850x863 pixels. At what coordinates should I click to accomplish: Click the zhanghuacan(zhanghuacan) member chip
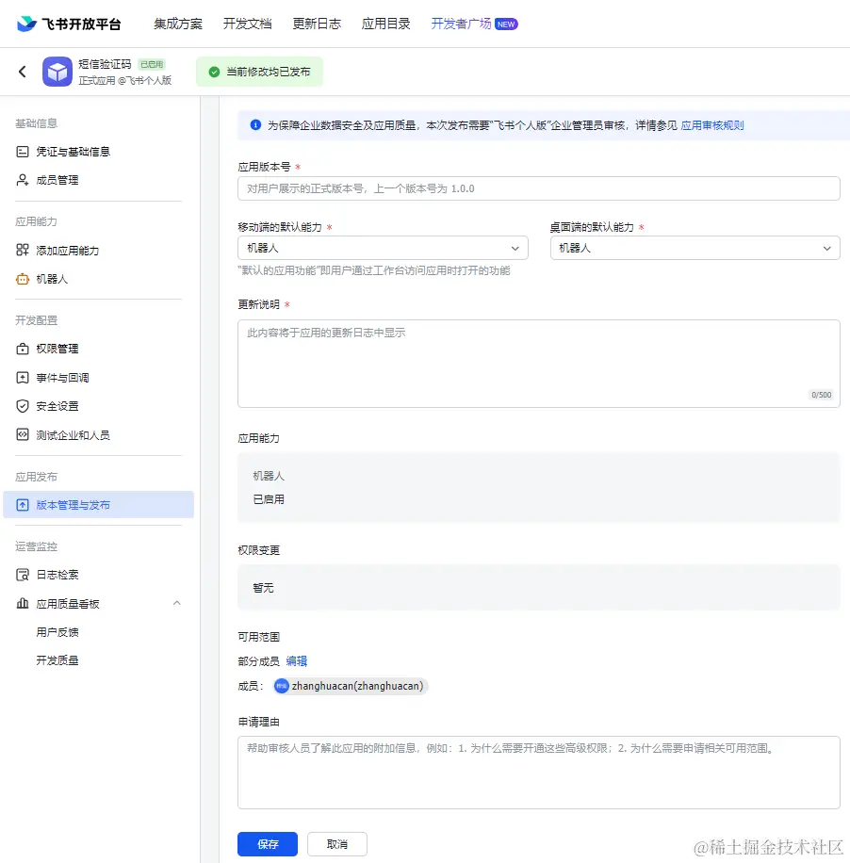(x=351, y=686)
